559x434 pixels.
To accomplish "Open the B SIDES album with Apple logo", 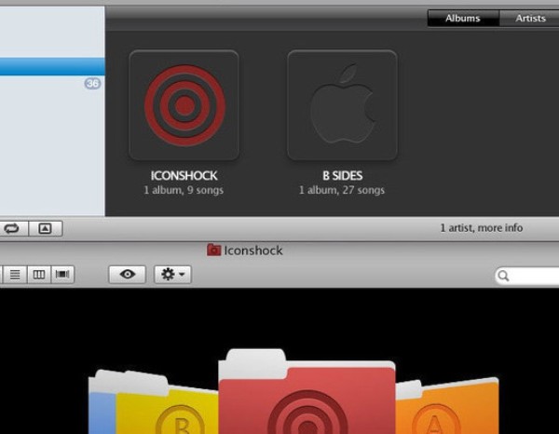I will [x=342, y=104].
